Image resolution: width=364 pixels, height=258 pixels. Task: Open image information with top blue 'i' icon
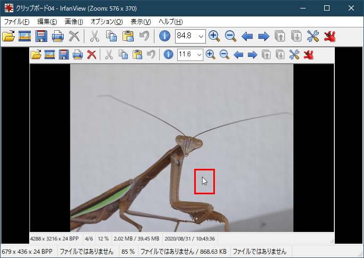click(164, 36)
